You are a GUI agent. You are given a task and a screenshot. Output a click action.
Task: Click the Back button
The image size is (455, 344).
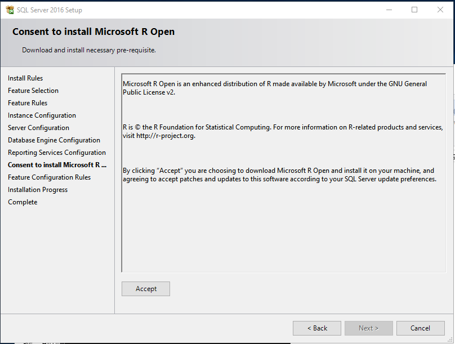316,328
